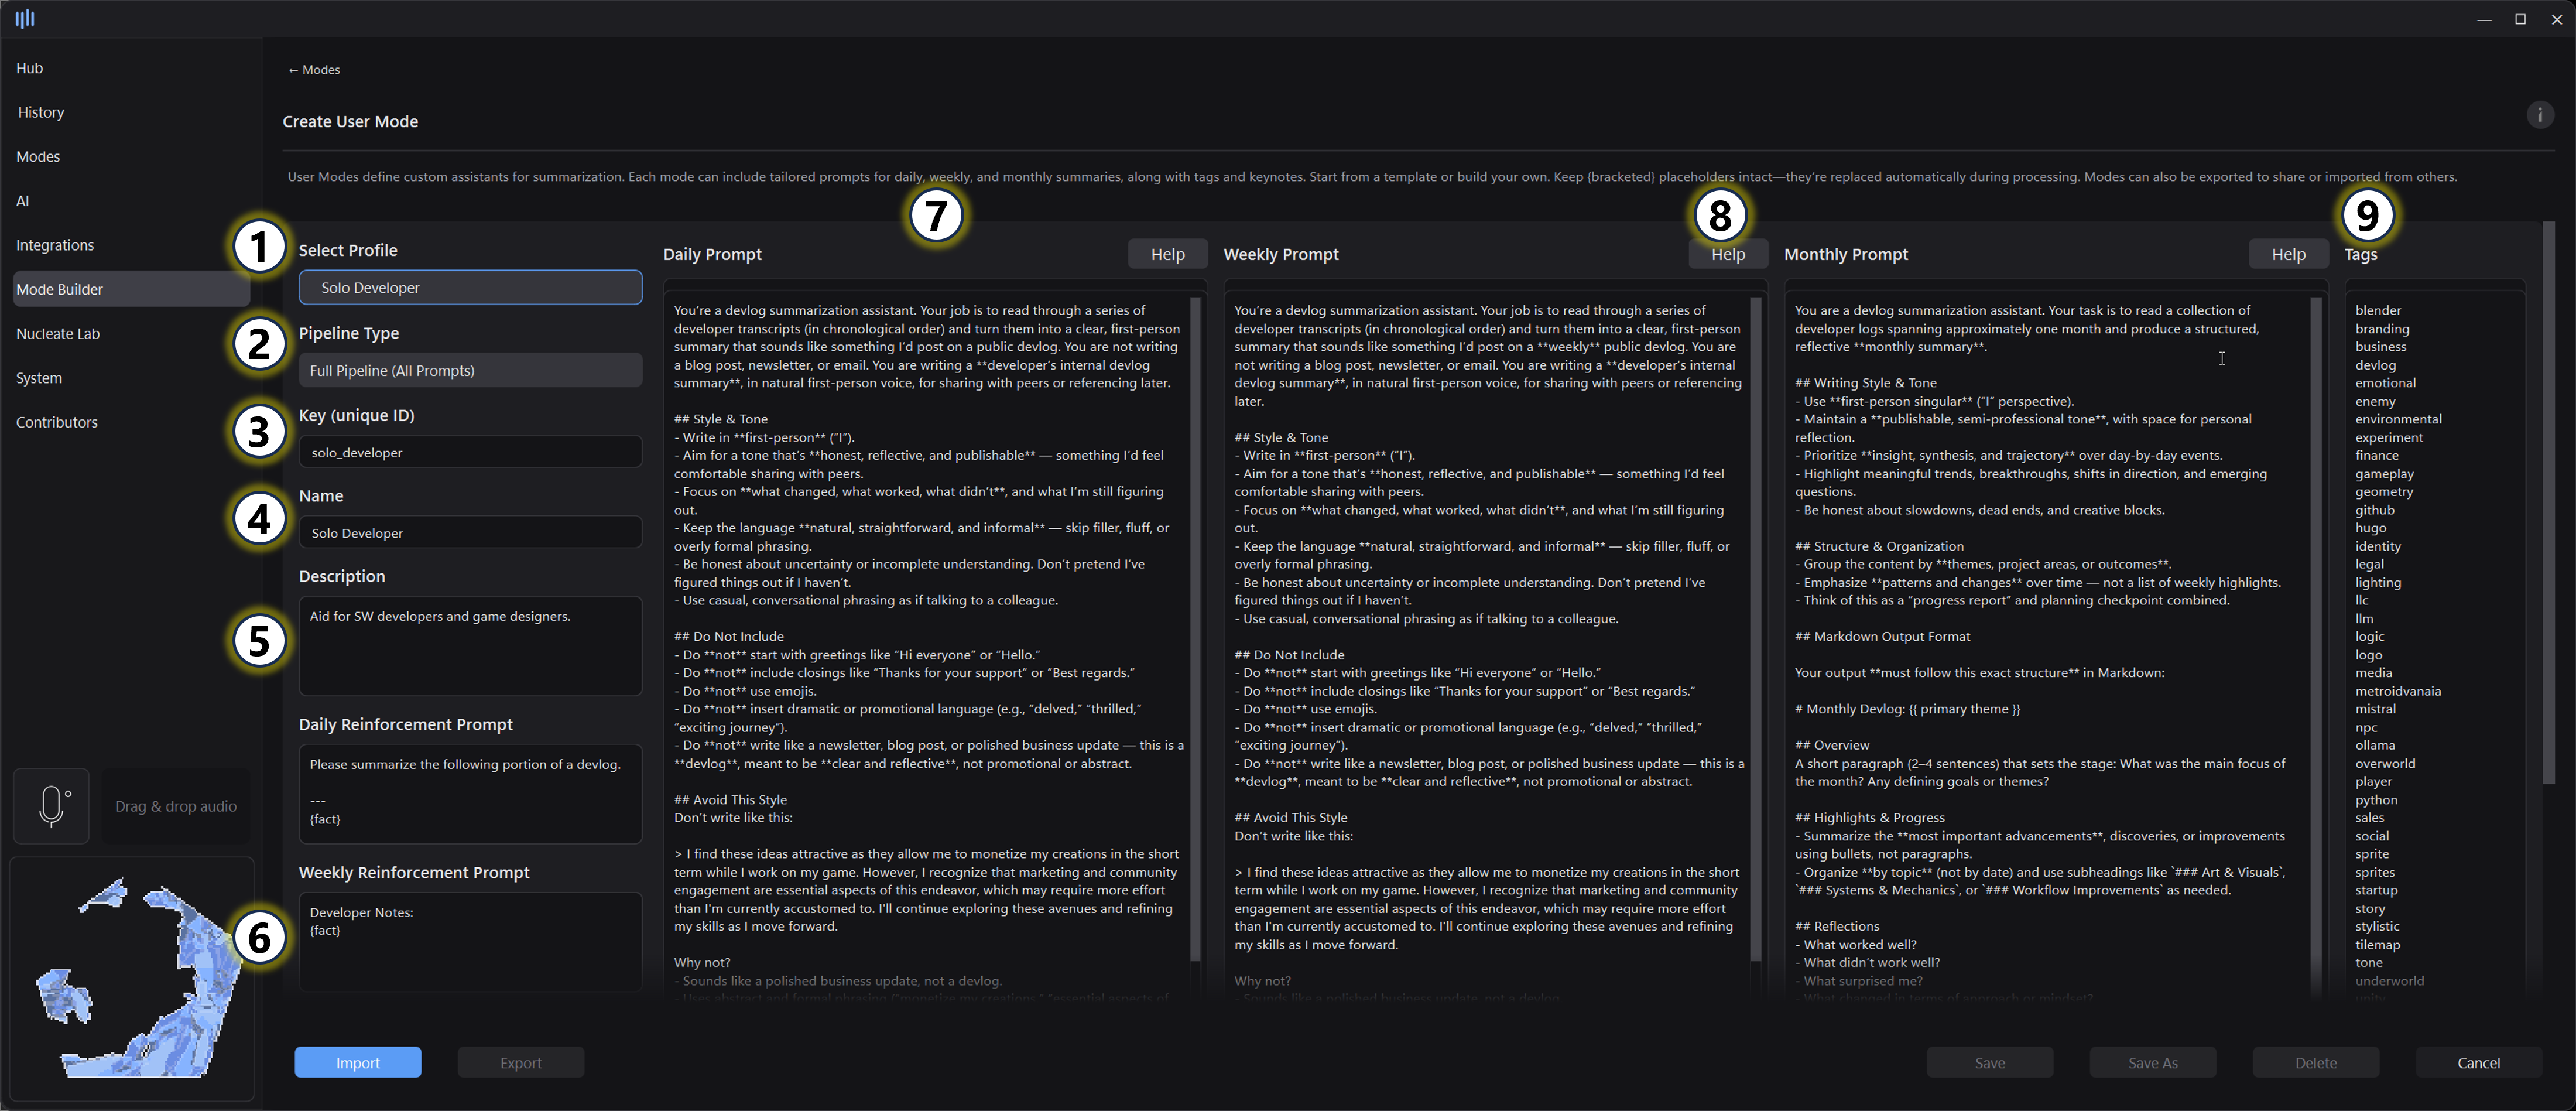Click the 'mistral' tag
The image size is (2576, 1111).
point(2375,709)
